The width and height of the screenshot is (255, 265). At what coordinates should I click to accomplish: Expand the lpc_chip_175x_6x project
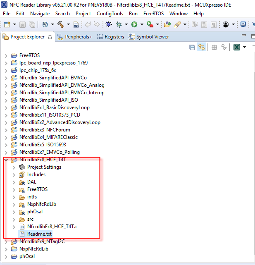pyautogui.click(x=6, y=70)
